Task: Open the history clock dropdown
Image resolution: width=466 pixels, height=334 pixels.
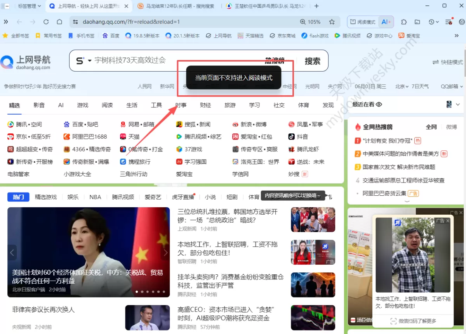Action: click(433, 22)
